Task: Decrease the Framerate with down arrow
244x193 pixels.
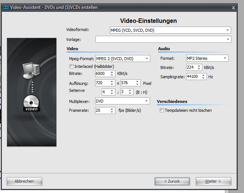Action: pyautogui.click(x=112, y=112)
